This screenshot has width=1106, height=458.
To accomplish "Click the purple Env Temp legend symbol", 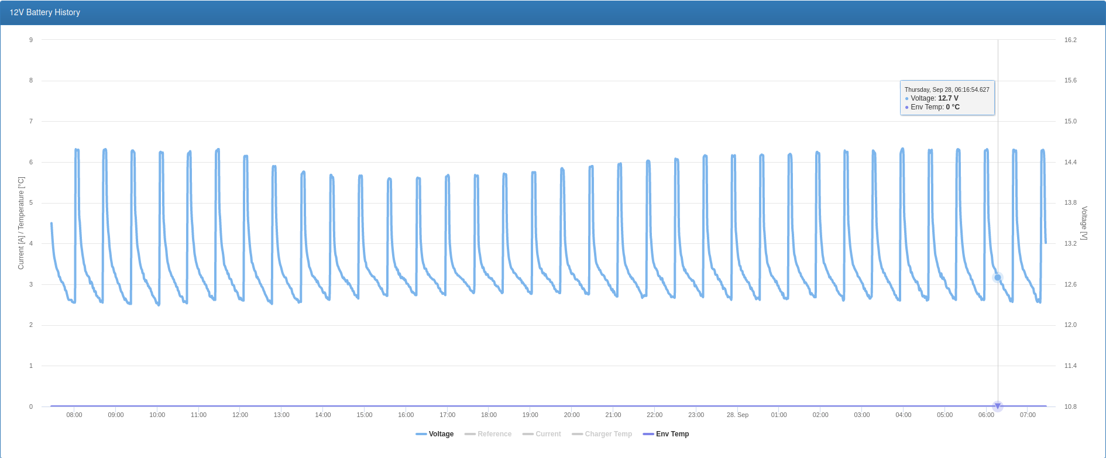I will click(648, 434).
